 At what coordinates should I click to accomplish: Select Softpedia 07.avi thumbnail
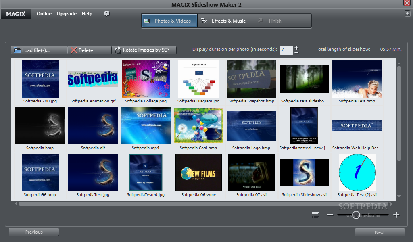pos(251,173)
